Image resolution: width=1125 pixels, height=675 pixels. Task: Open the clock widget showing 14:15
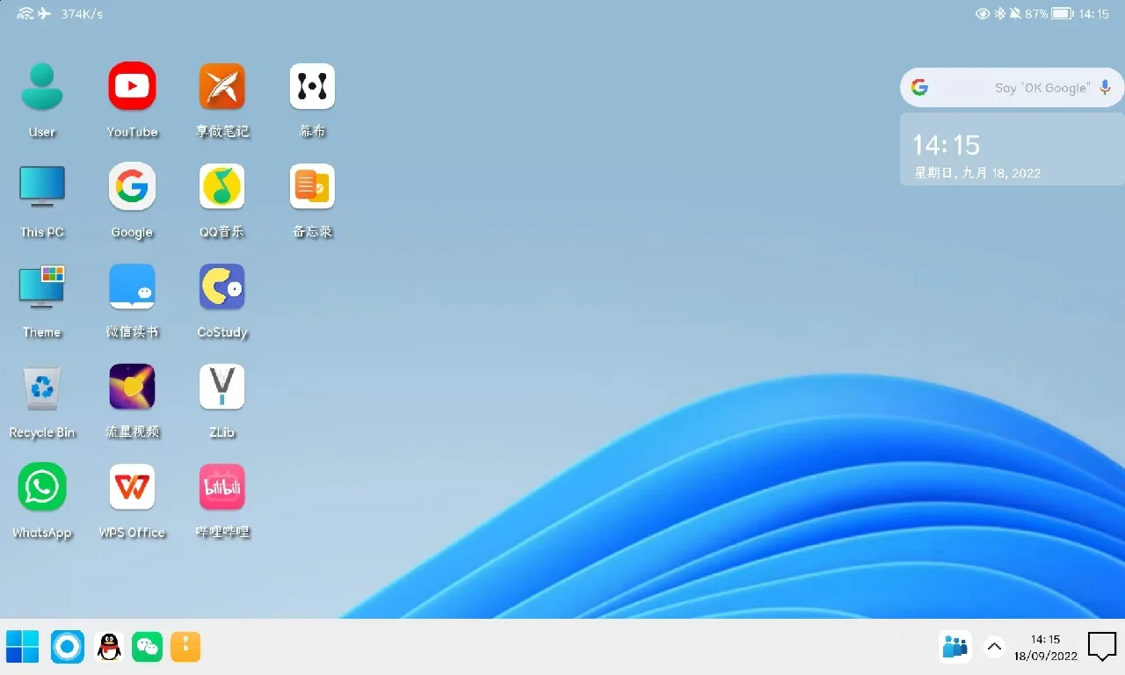1012,149
